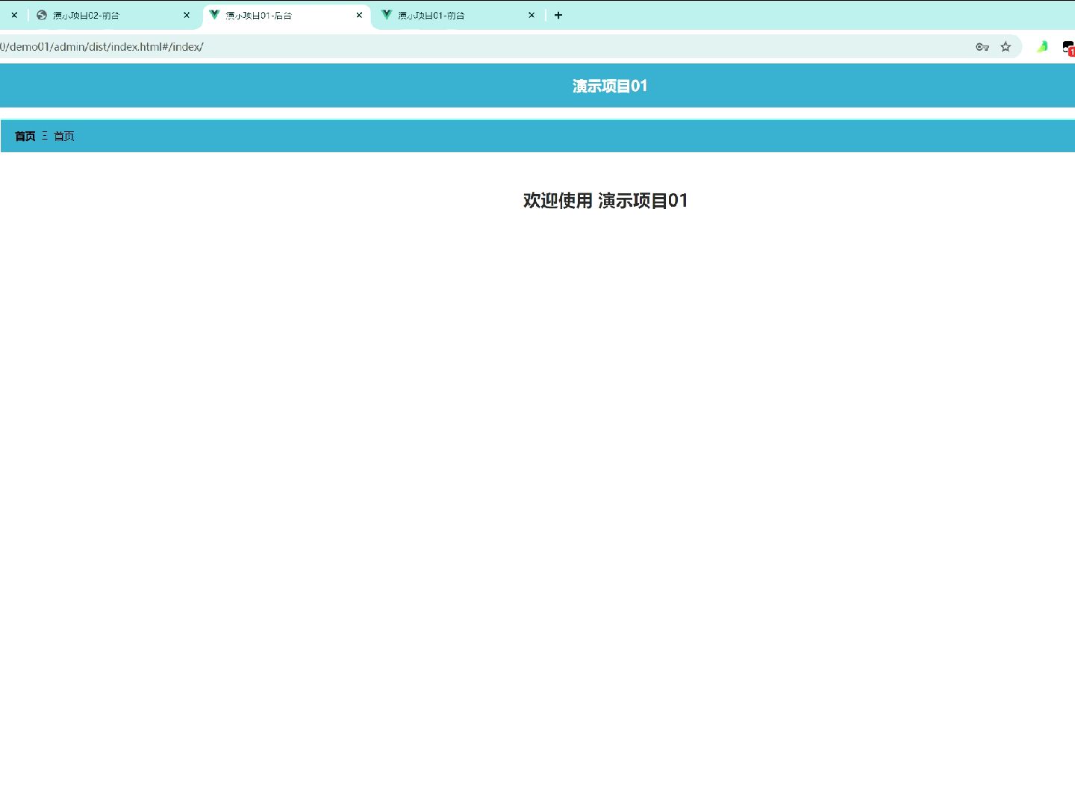Screen dimensions: 1075x806
Task: Open a new browser tab
Action: point(558,15)
